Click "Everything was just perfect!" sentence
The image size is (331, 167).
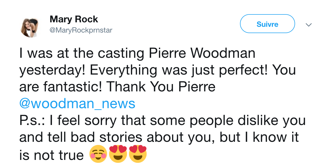(x=179, y=70)
